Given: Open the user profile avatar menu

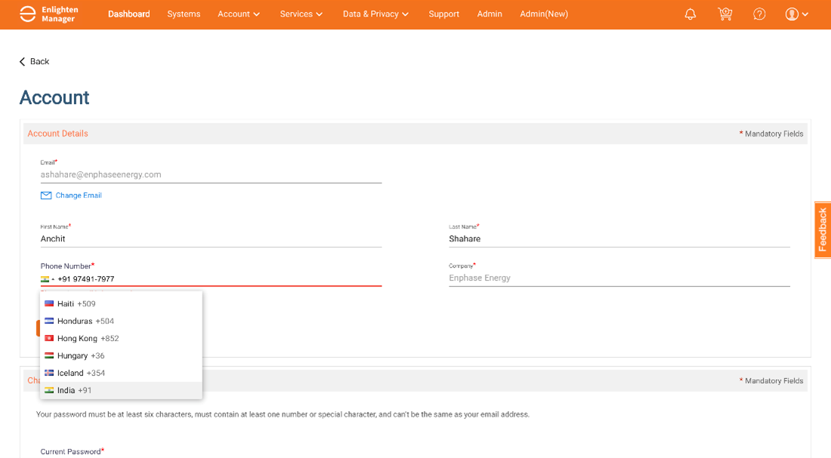Looking at the screenshot, I should click(x=796, y=14).
